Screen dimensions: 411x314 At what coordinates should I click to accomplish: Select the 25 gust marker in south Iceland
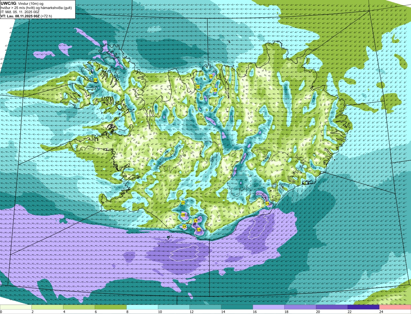tap(183, 203)
